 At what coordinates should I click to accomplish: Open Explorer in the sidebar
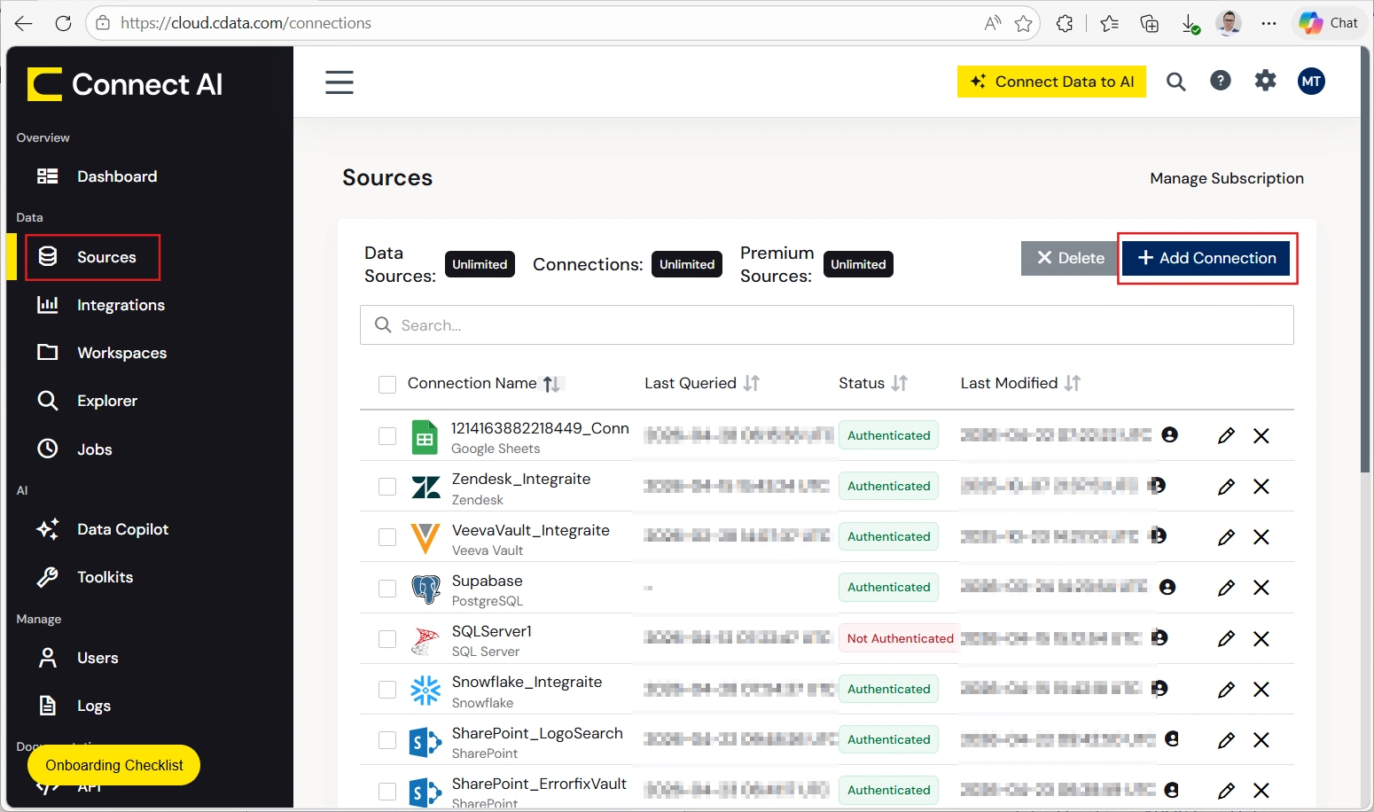point(87,401)
